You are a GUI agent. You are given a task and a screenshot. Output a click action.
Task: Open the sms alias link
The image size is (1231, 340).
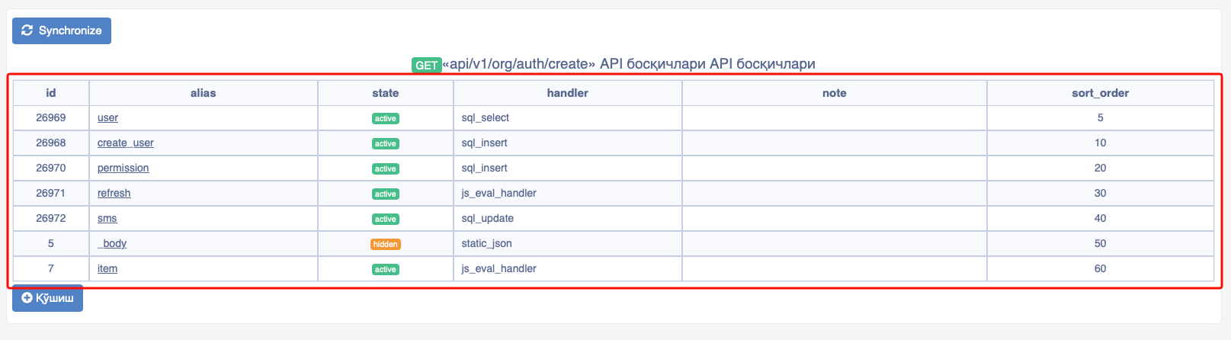tap(107, 218)
